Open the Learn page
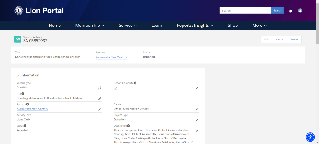The width and height of the screenshot is (319, 144). pos(157,26)
